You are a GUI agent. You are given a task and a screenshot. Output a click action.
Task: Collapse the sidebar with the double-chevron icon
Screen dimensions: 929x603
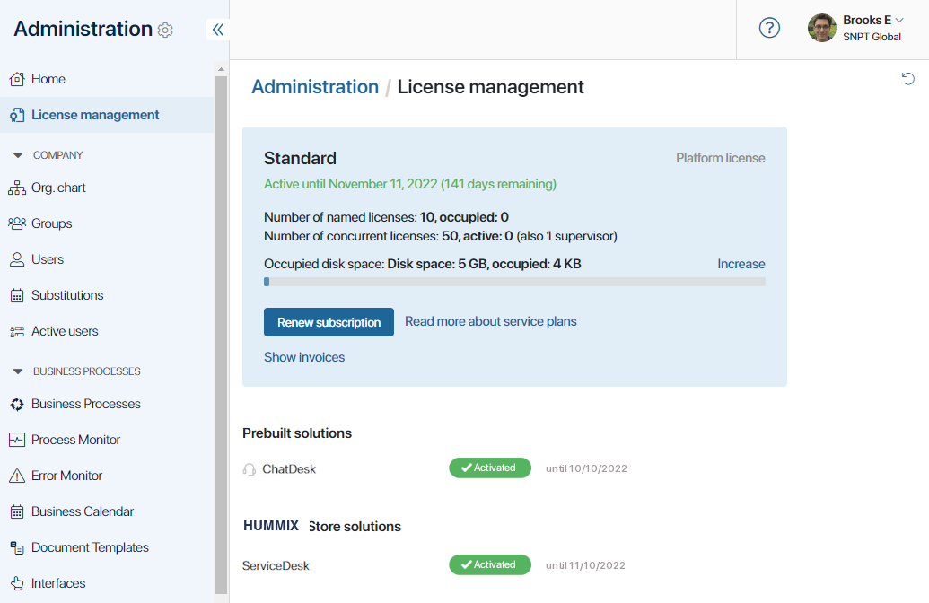[218, 29]
